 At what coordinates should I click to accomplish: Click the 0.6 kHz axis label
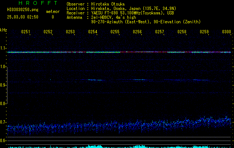(3, 141)
